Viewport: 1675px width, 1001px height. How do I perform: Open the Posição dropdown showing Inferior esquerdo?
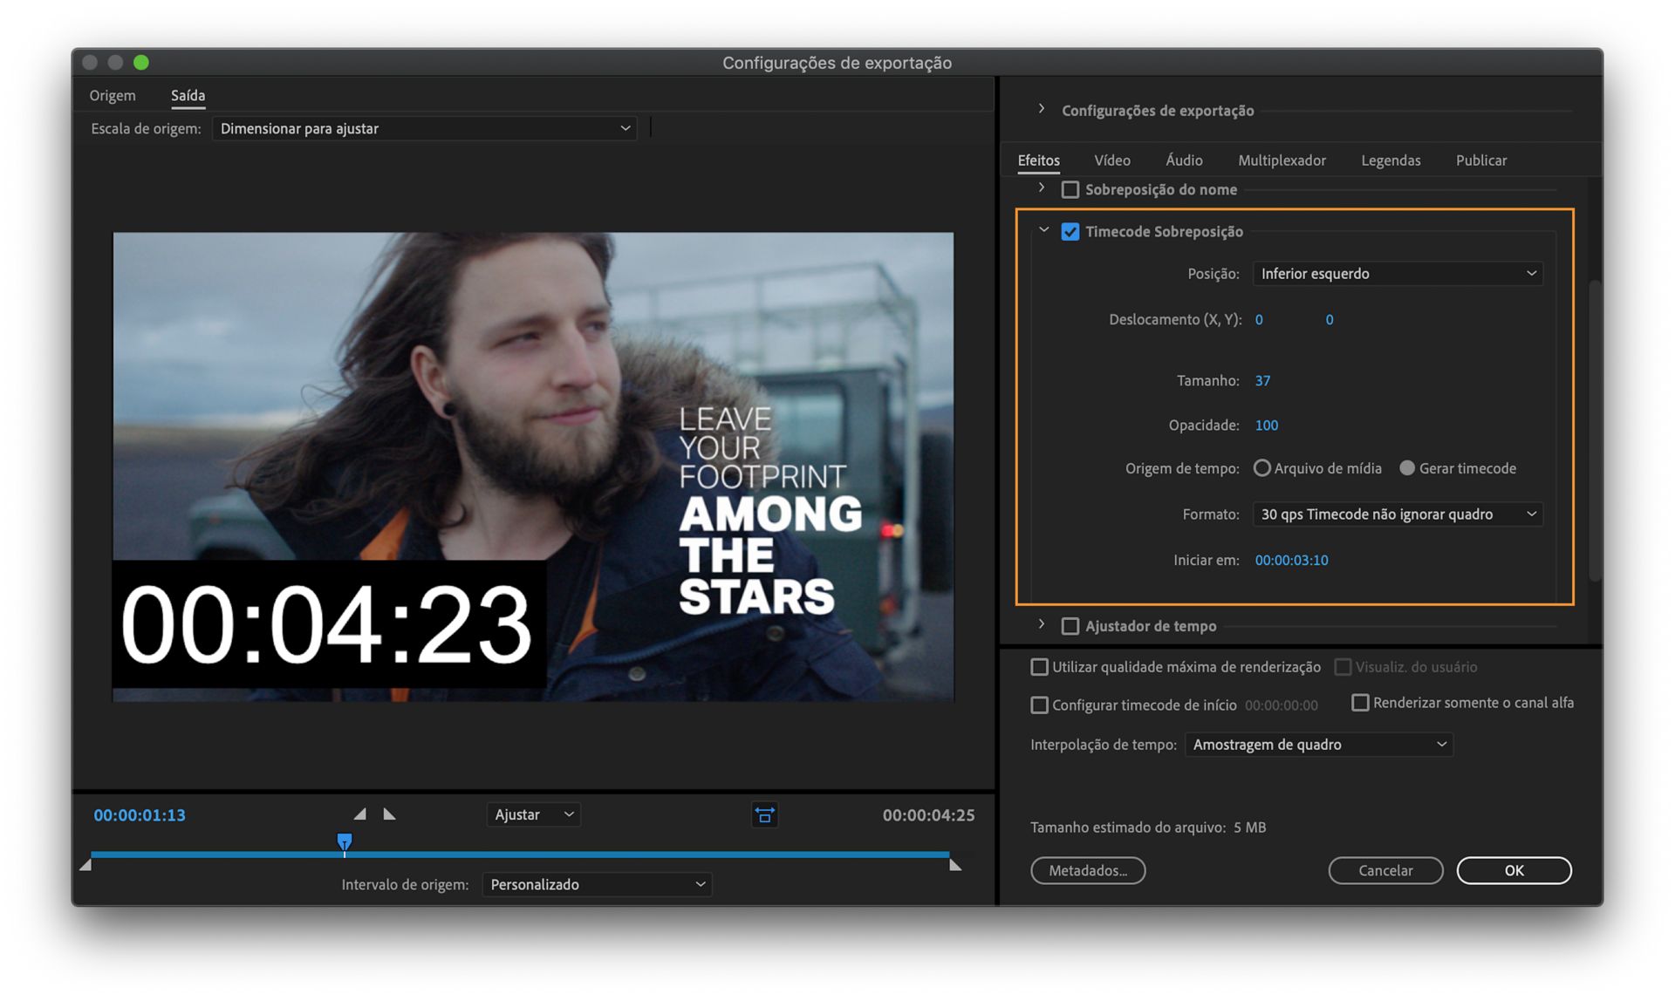pos(1397,273)
